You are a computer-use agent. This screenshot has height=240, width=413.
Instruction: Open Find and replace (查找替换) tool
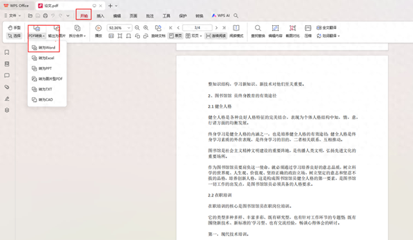(258, 32)
